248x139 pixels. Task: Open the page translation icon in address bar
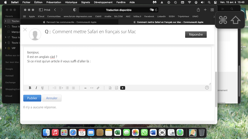pyautogui.click(x=152, y=10)
